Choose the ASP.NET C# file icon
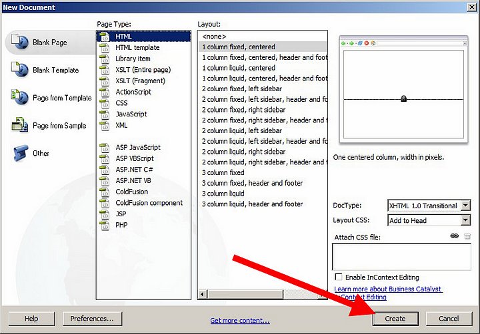Viewport: 480px width, 334px height. (105, 170)
